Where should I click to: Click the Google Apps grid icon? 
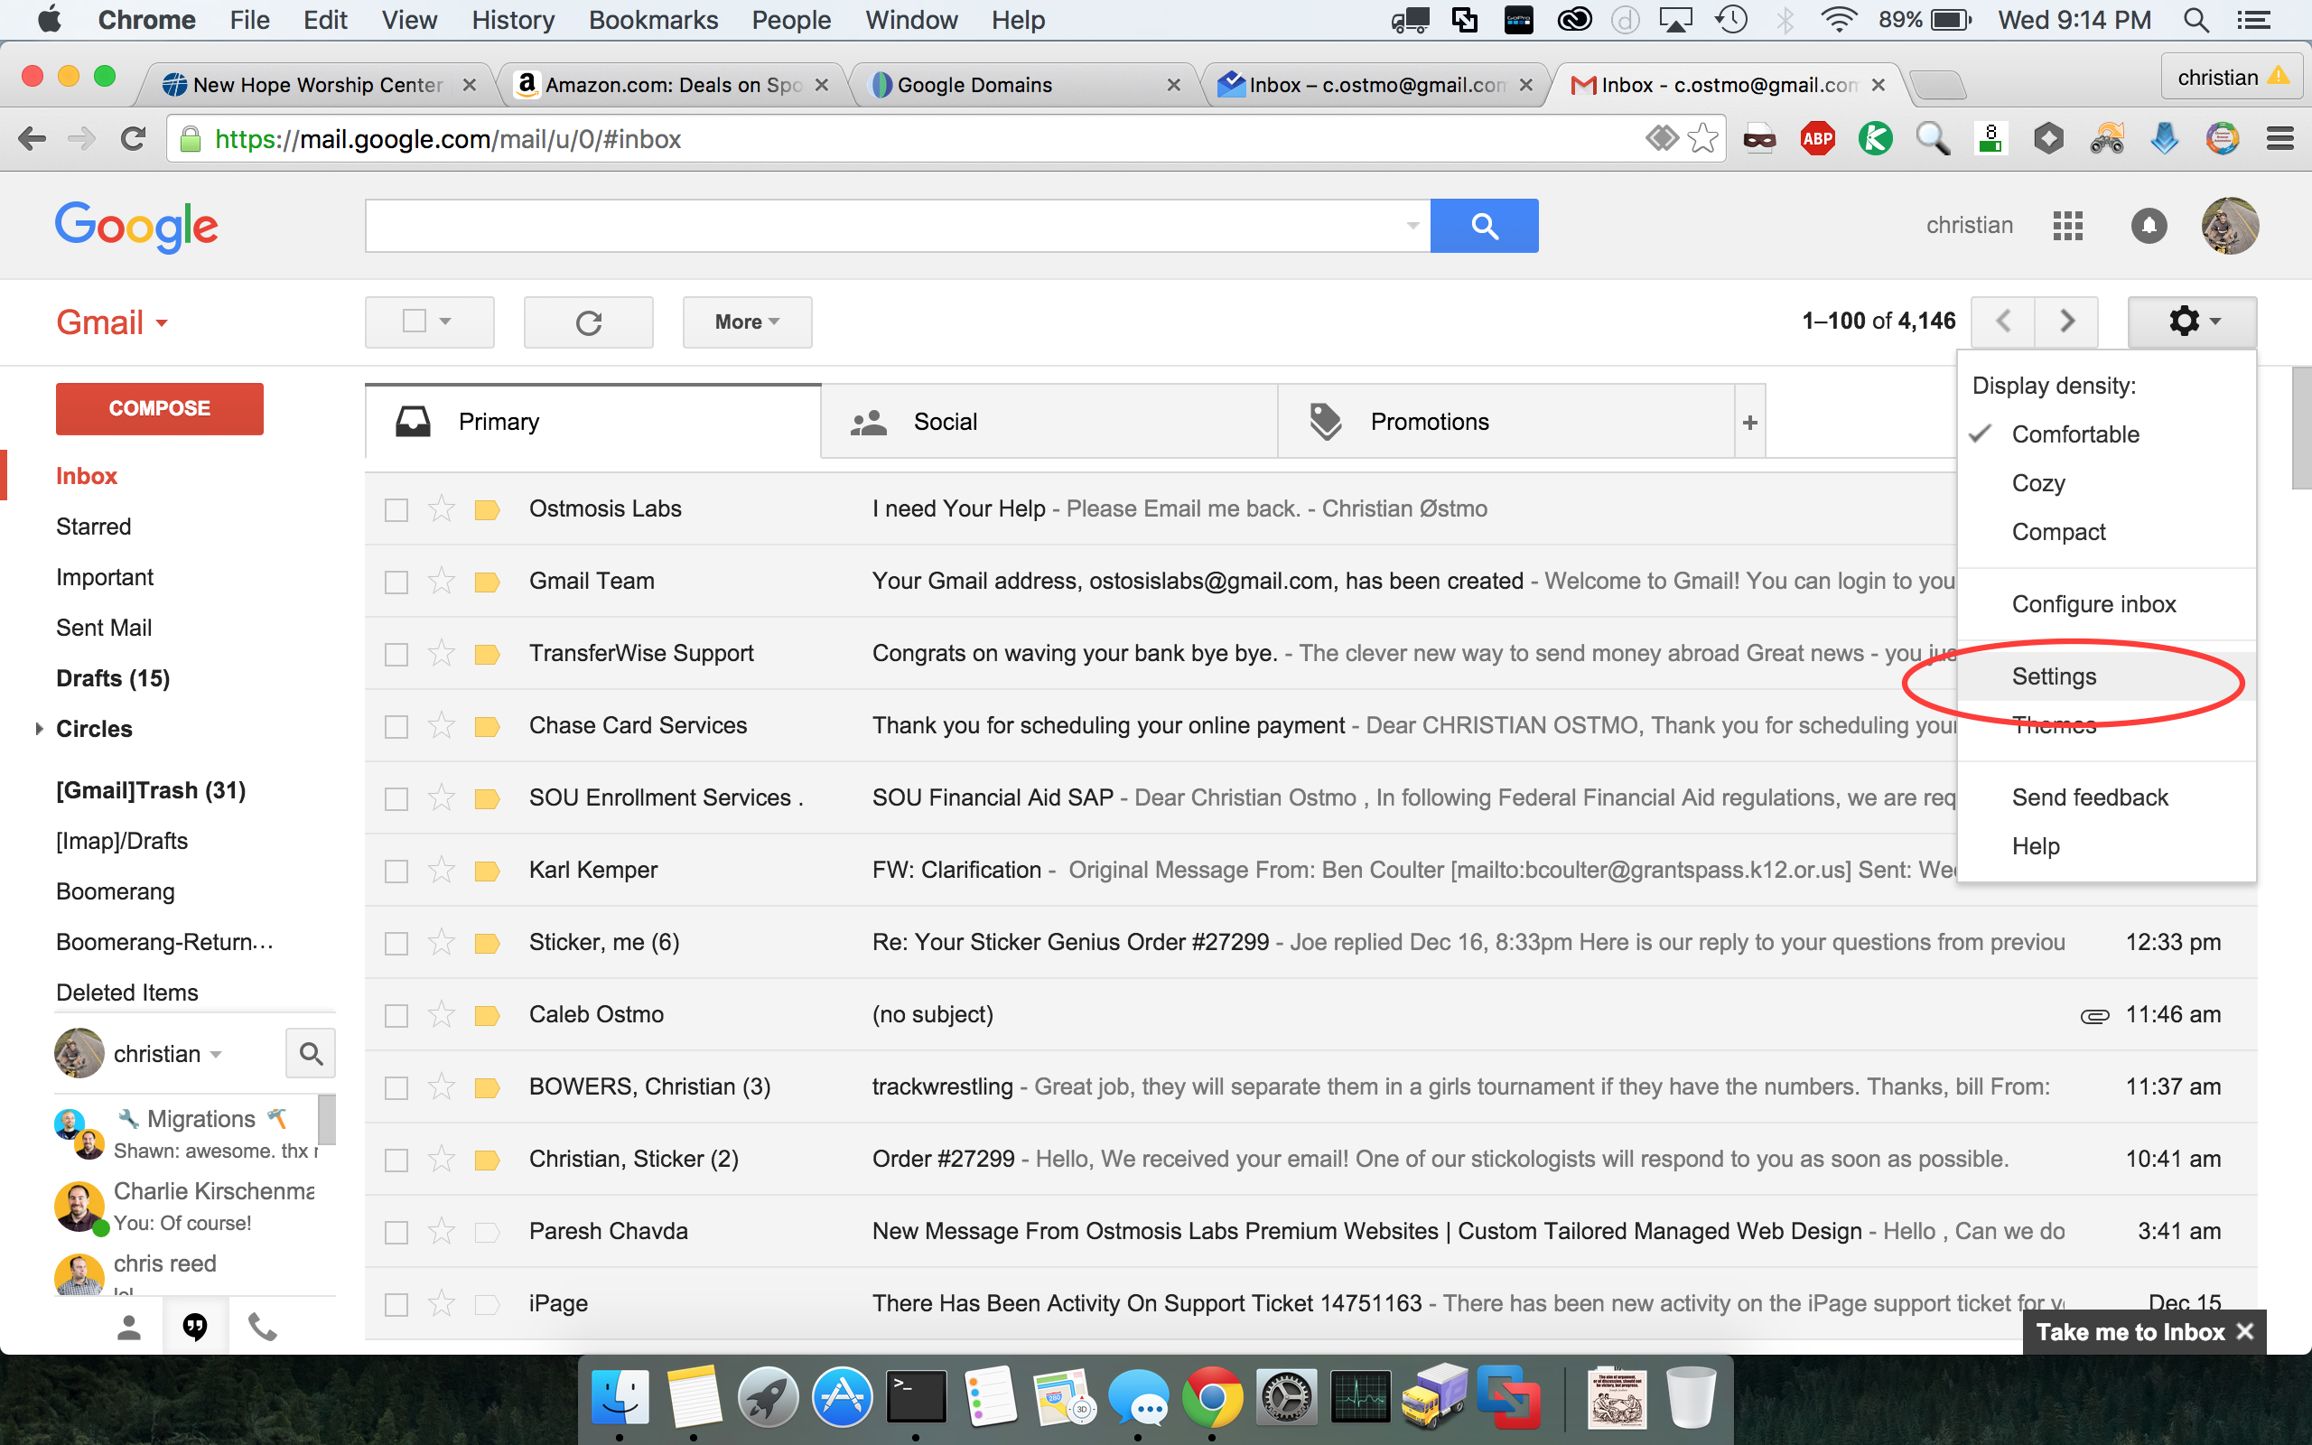pyautogui.click(x=2071, y=225)
